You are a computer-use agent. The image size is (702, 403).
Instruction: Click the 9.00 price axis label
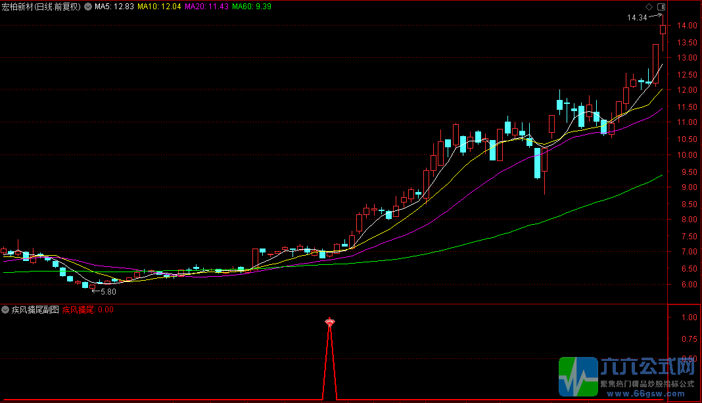(x=690, y=187)
